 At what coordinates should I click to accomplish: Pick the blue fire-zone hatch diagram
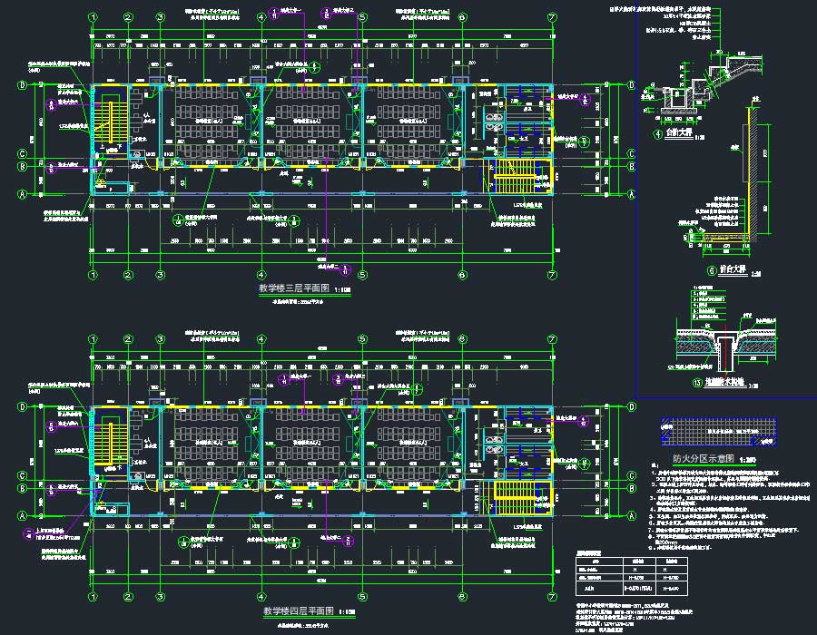[719, 432]
